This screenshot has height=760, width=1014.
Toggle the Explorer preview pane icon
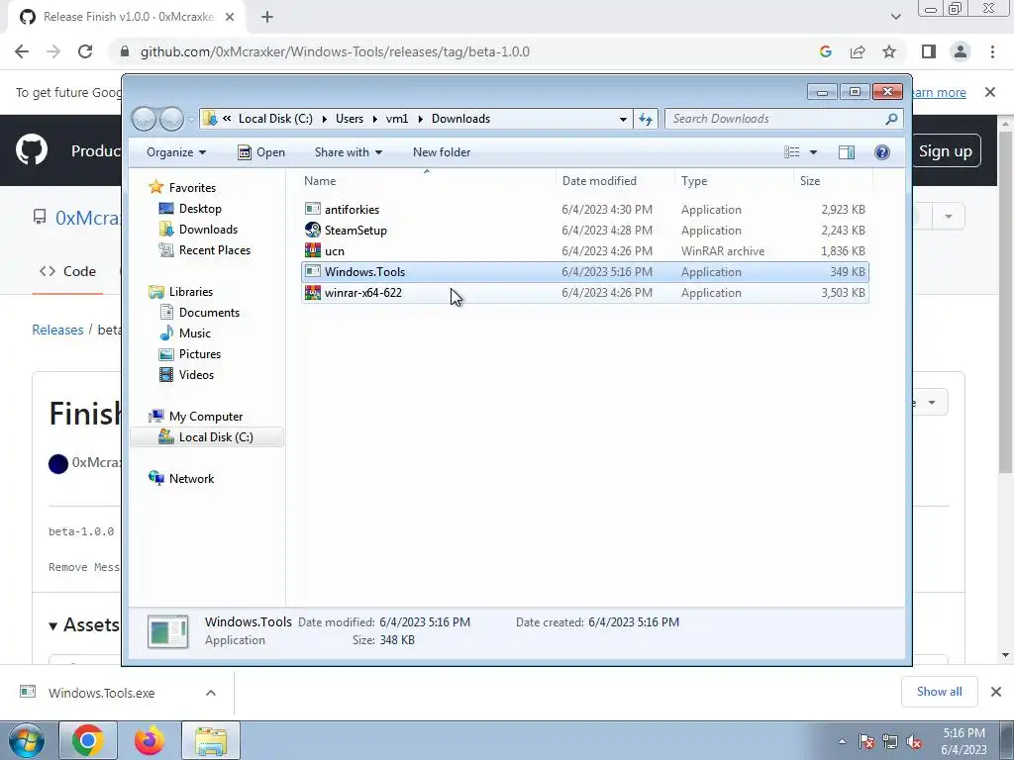846,151
